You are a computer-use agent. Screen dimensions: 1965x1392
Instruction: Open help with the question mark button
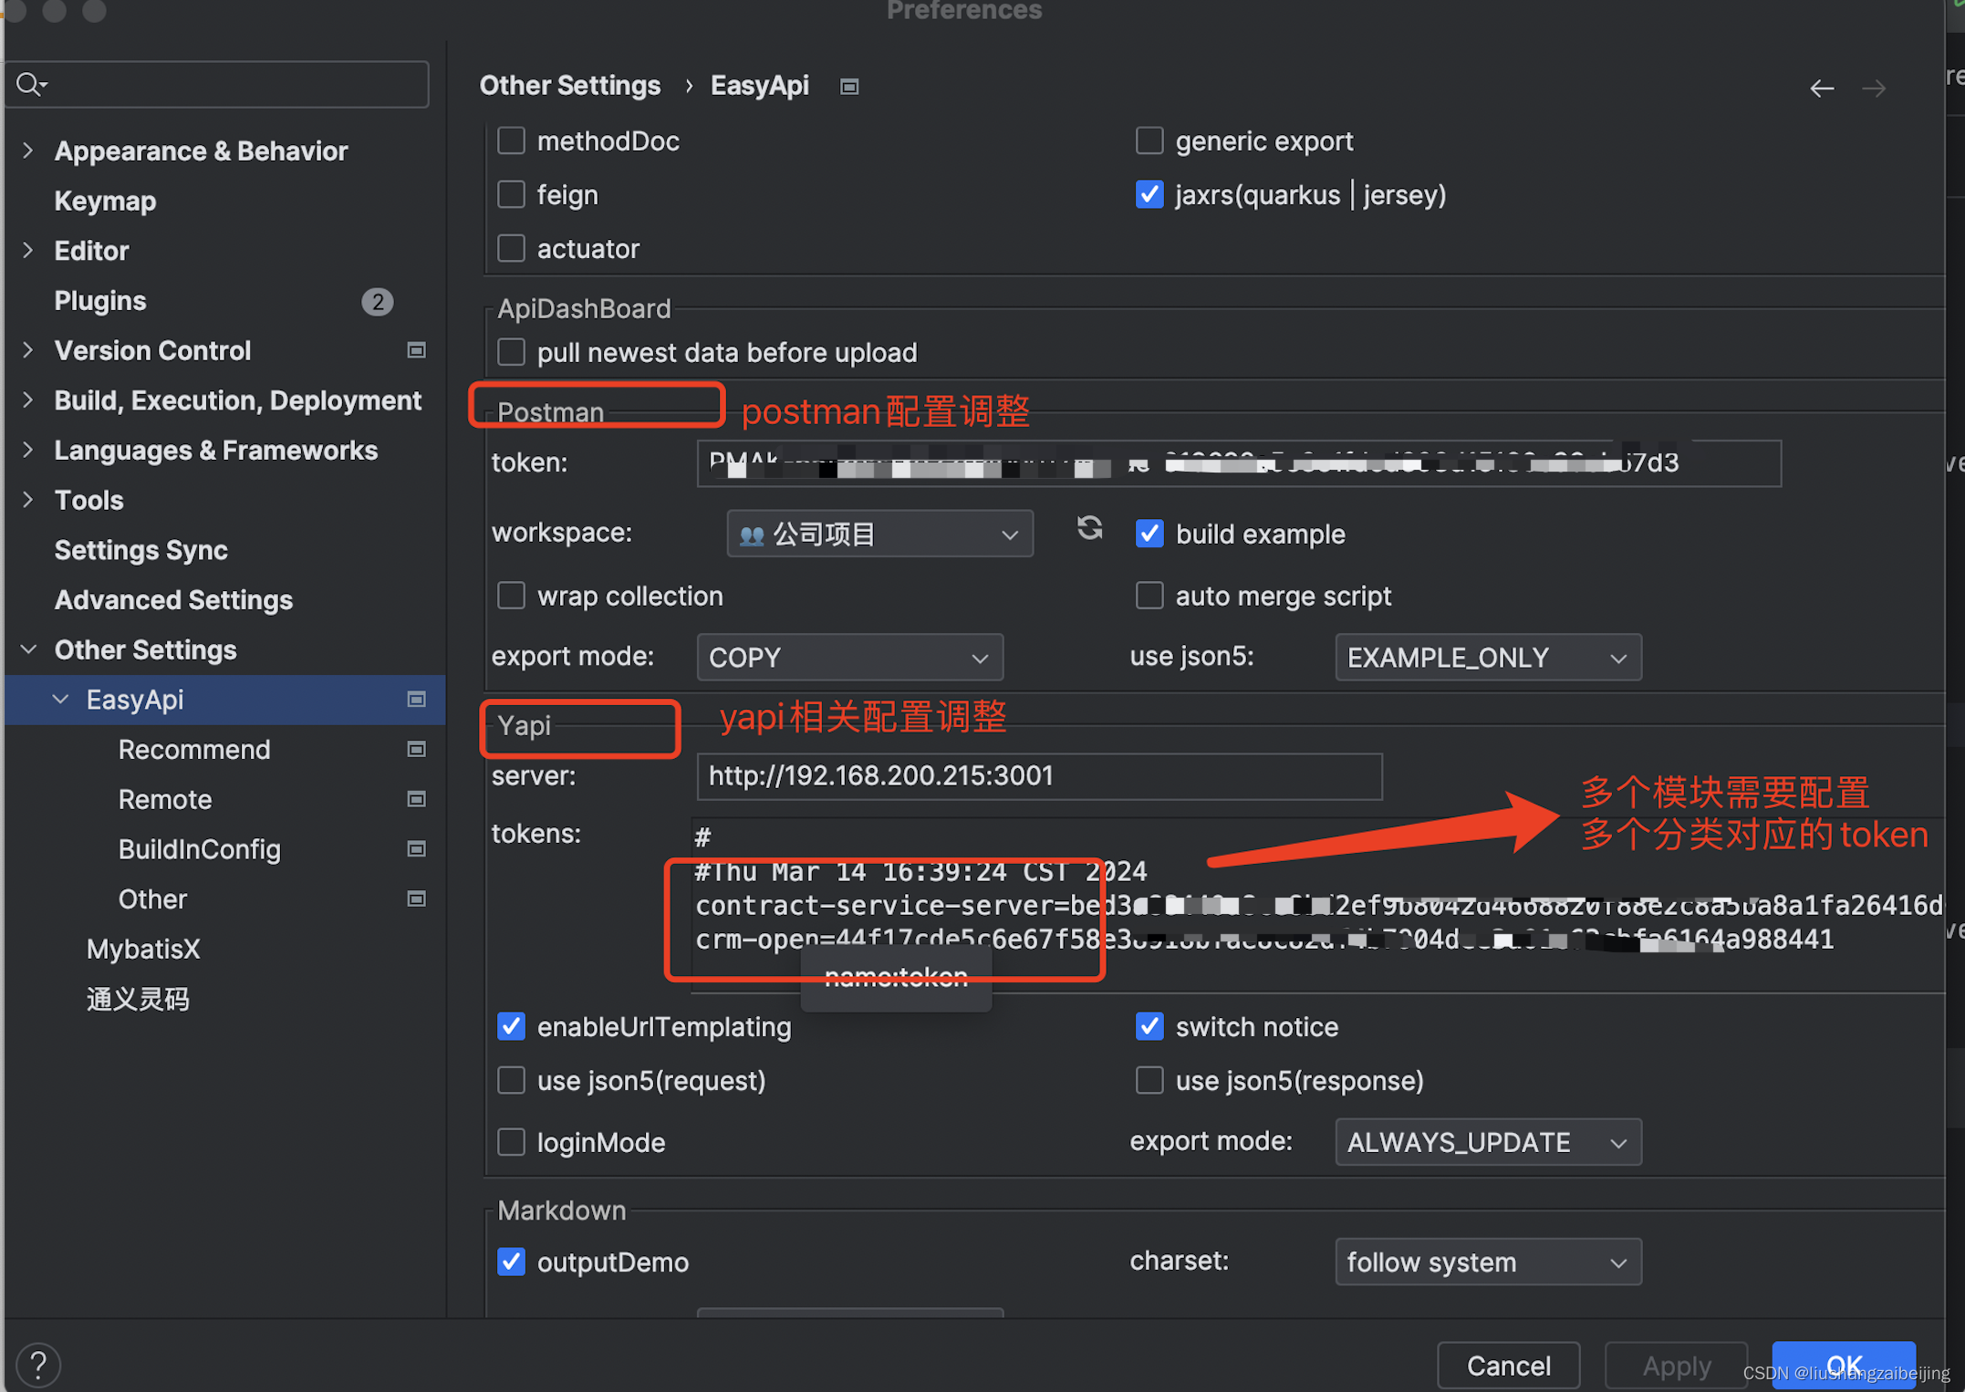click(38, 1365)
